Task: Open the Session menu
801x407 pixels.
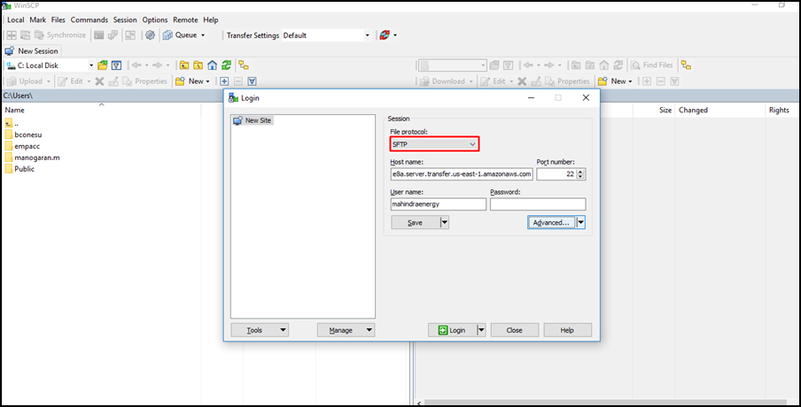Action: tap(125, 19)
